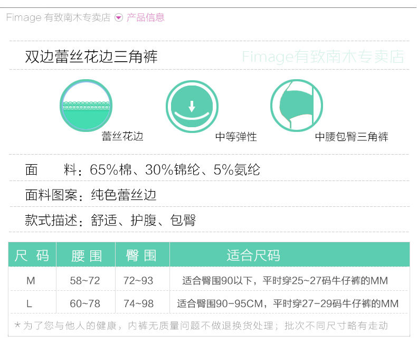The width and height of the screenshot is (417, 342).
Task: Select fabric text 65%棉、30%锦纶、5%氨纶
Action: (x=175, y=169)
